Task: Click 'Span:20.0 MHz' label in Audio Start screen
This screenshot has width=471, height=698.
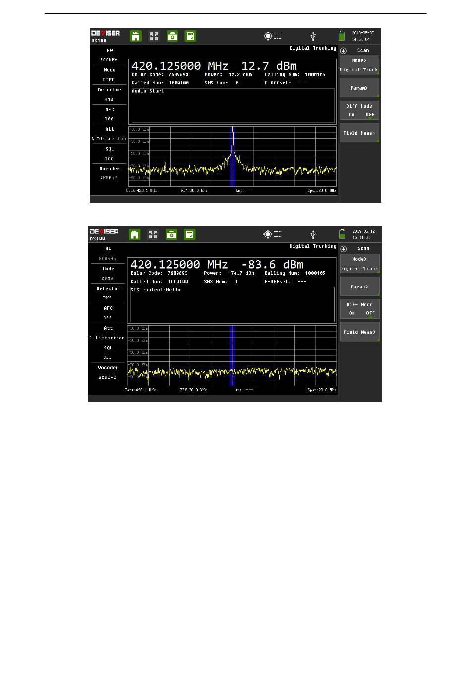Action: (x=321, y=190)
